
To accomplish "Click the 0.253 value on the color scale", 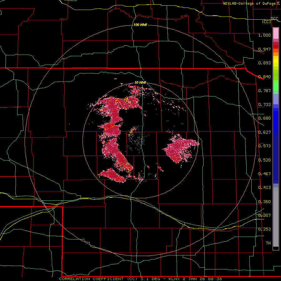I will (264, 229).
